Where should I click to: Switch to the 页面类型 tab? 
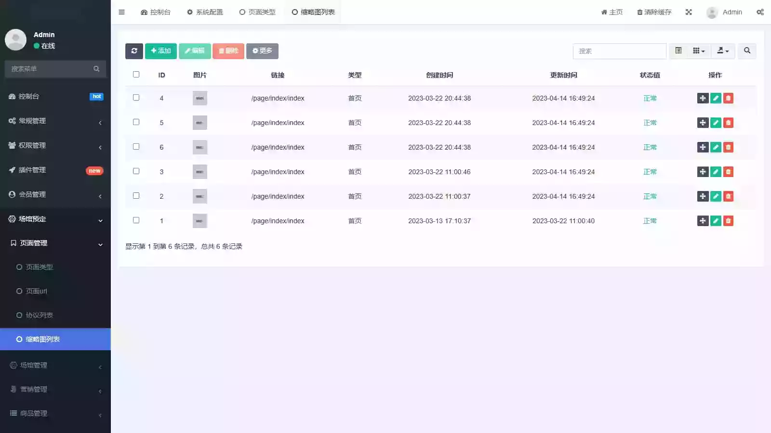[257, 12]
